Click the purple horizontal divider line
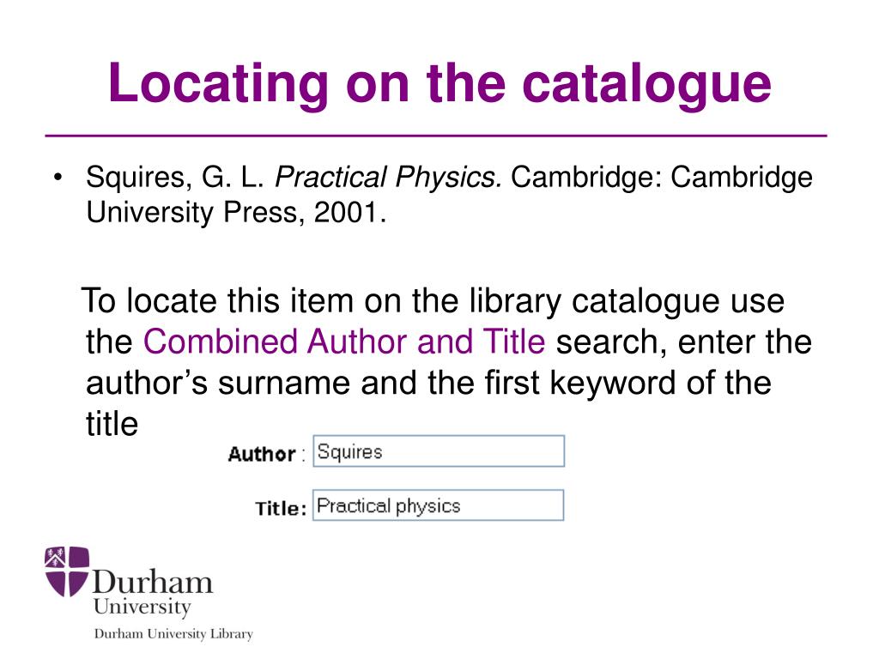Viewport: 879px width, 659px height. coord(436,136)
